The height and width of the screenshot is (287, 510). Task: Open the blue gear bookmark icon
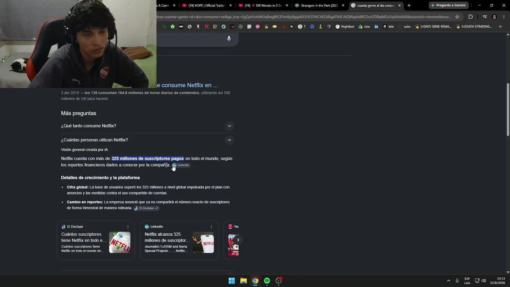[312, 27]
